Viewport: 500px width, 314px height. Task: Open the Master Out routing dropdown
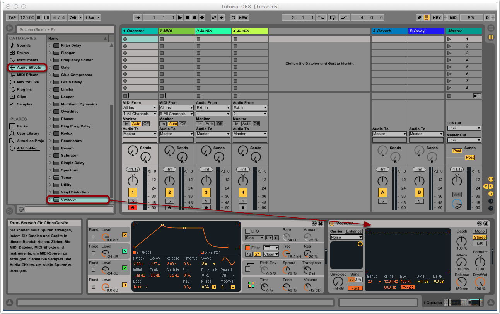click(x=464, y=140)
